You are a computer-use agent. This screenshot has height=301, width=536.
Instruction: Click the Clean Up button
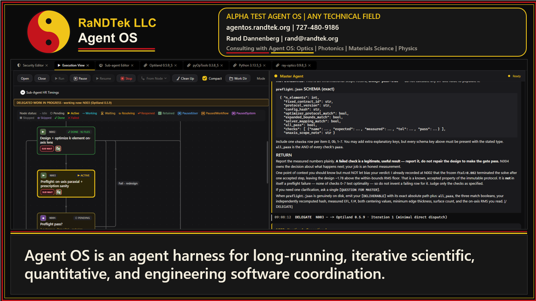(x=185, y=78)
